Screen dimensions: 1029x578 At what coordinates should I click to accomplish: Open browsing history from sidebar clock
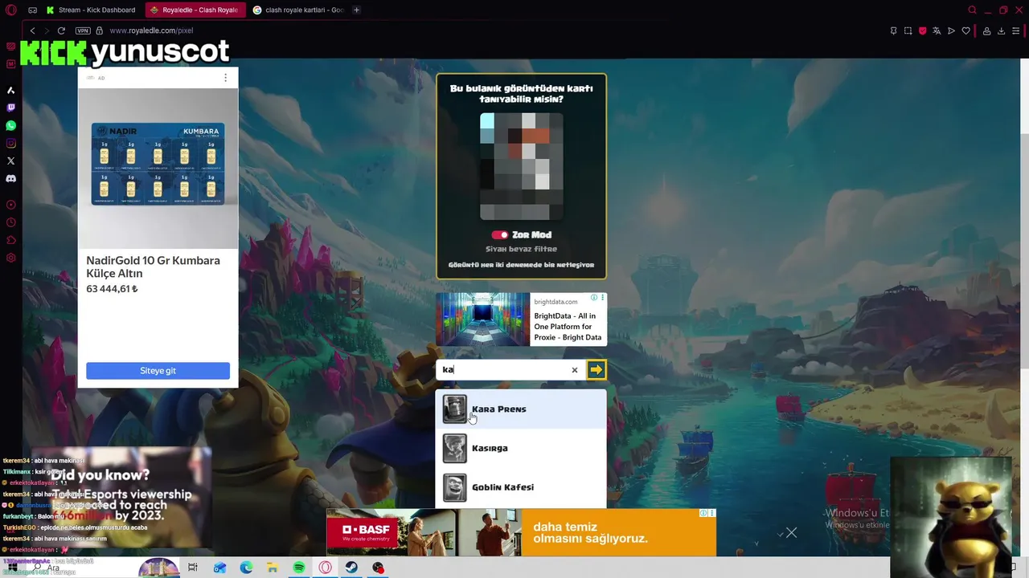pyautogui.click(x=11, y=222)
